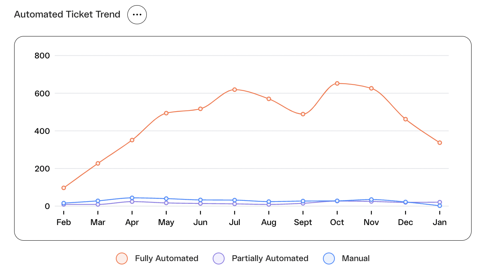Viewport: 479px width, 273px height.
Task: Click the Apr x-axis label
Action: point(132,222)
